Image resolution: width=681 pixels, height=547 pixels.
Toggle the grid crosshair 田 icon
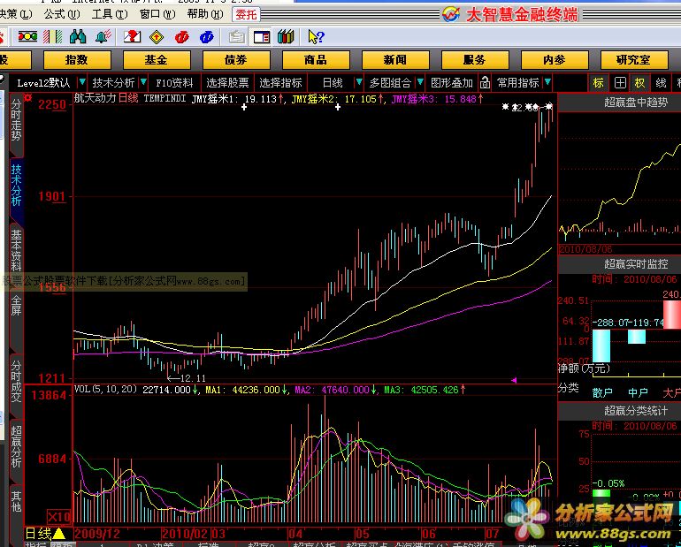pos(620,82)
